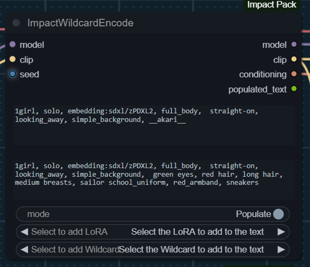Click the Impact Pack badge
Screen dimensions: 310x267
[272, 5]
